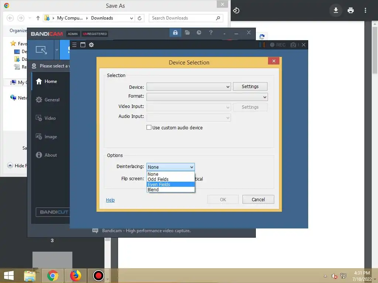Expand the Save As address path dropdown

click(x=131, y=18)
